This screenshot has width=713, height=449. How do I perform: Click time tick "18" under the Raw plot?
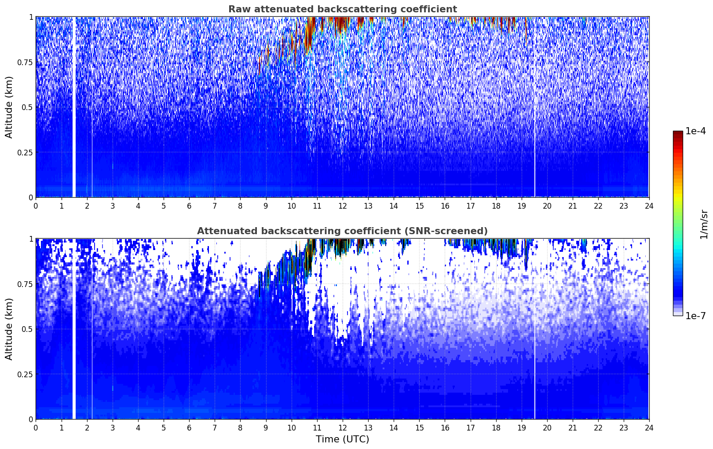pyautogui.click(x=496, y=206)
